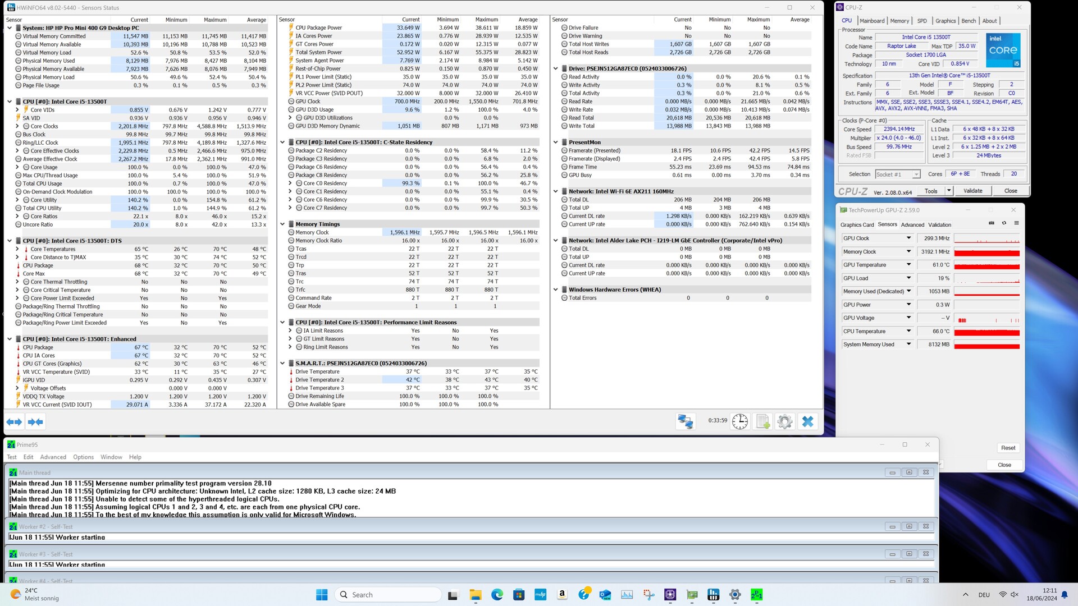The image size is (1078, 606).
Task: Collapse the CPU DTS sensor group
Action: pos(10,241)
